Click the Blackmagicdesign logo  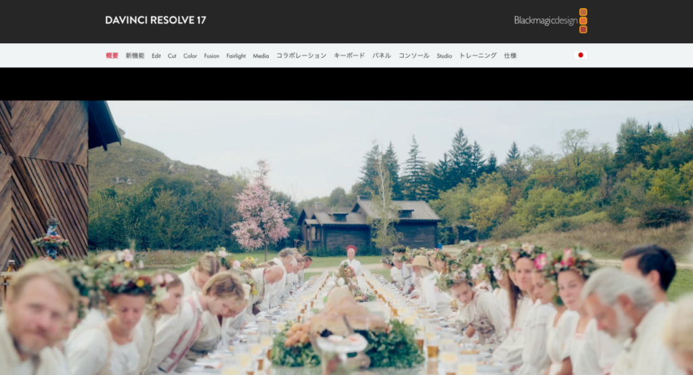click(550, 20)
